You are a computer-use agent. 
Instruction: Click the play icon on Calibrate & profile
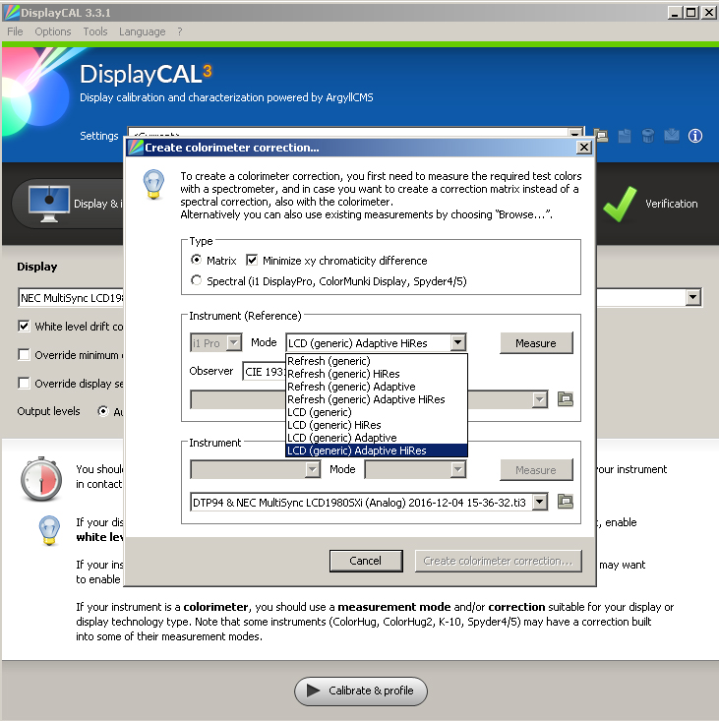click(x=314, y=691)
